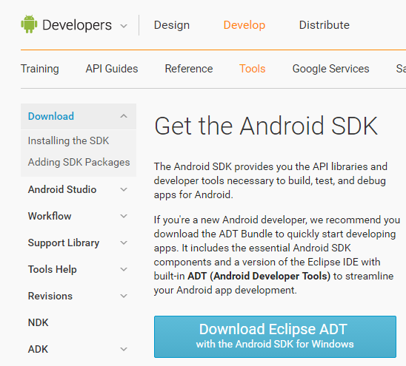Click paragraph starting "If you're a new Android developer"
406x366 pixels.
point(277,255)
